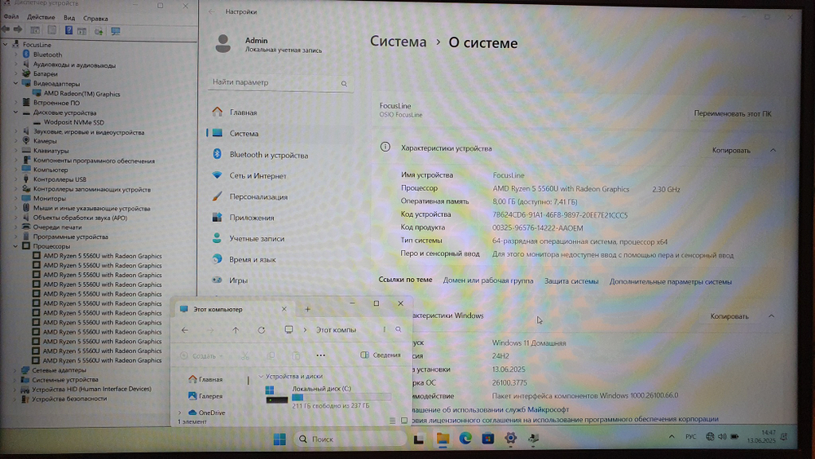This screenshot has width=815, height=459.
Task: Open Персонализация settings
Action: [258, 197]
